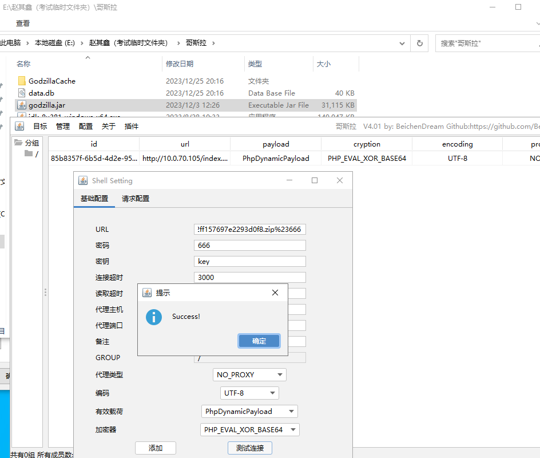Open the 关于 menu

coord(109,127)
